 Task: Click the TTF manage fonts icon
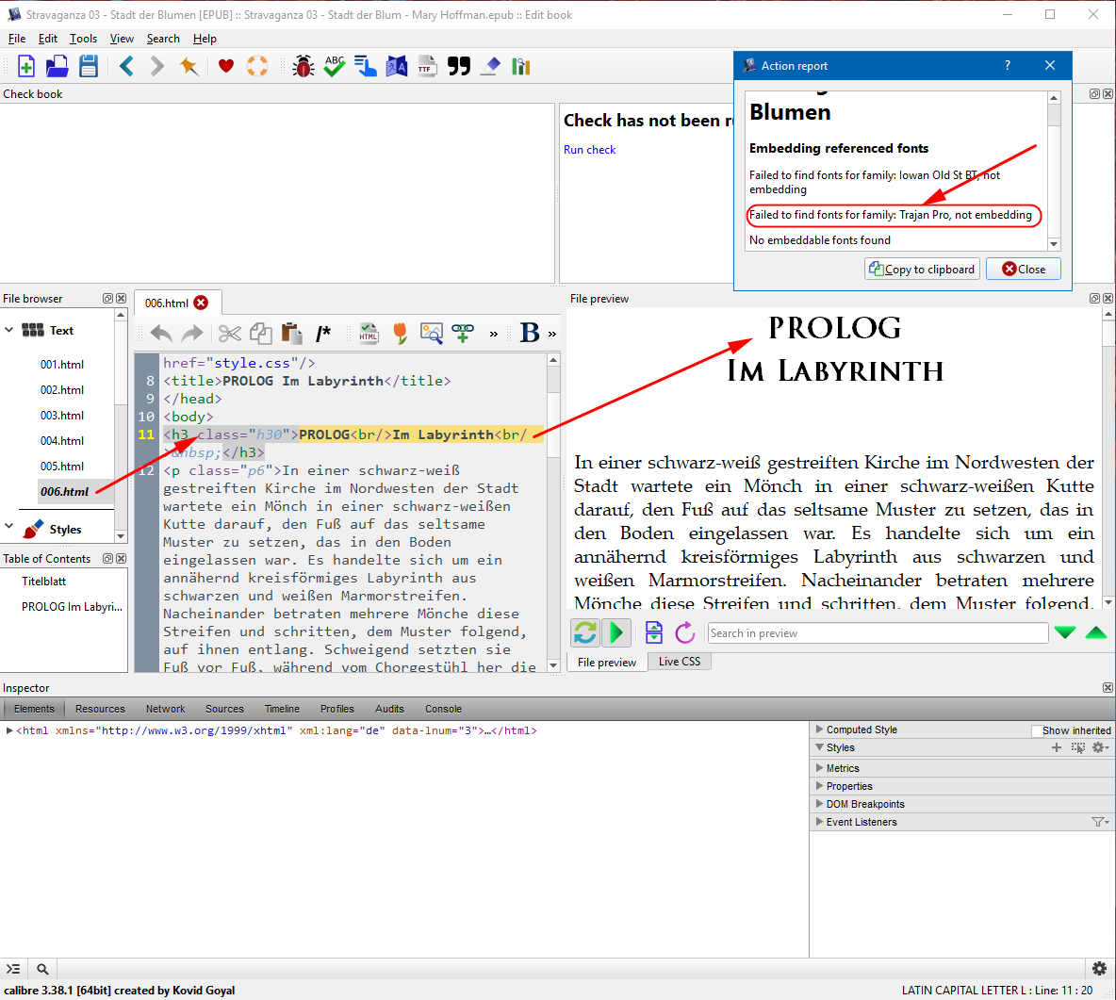tap(428, 66)
